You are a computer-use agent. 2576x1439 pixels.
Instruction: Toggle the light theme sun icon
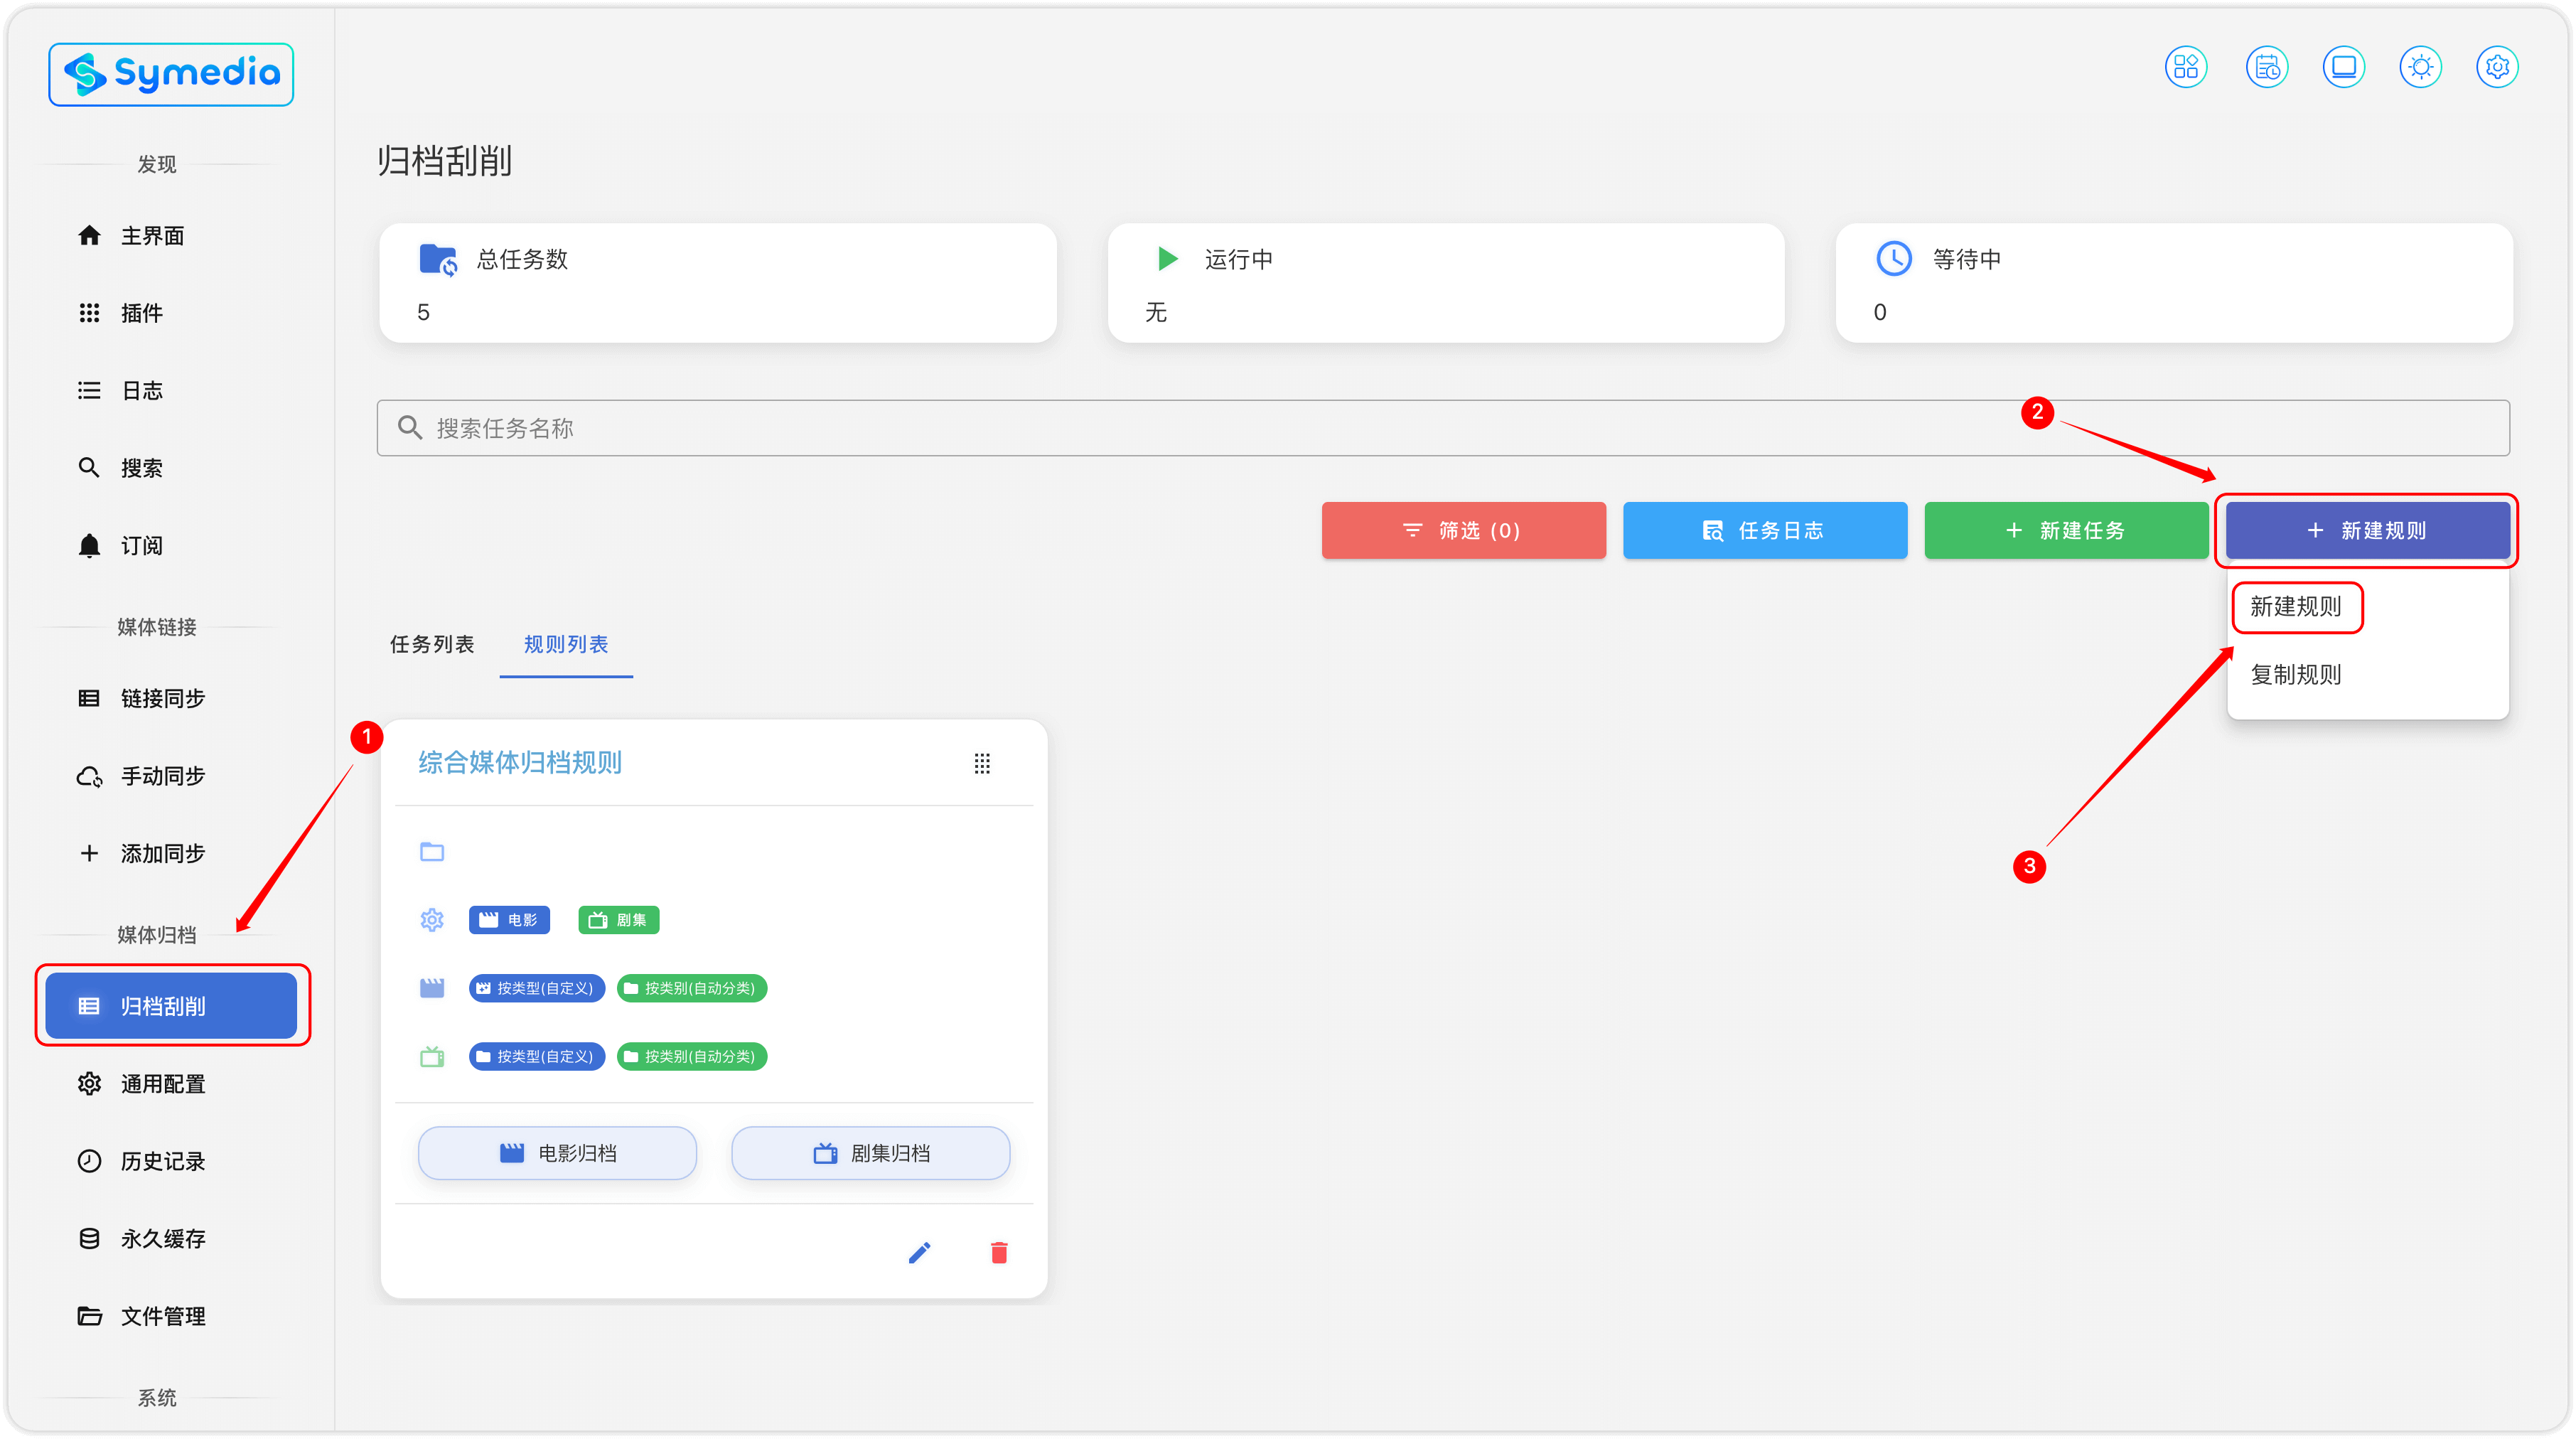pyautogui.click(x=2420, y=67)
